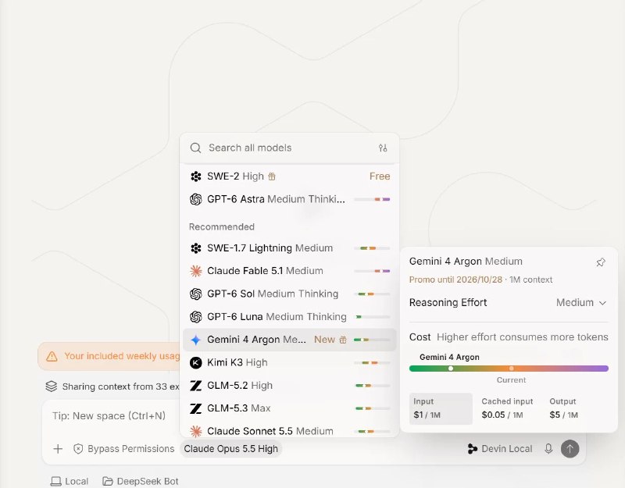Click the Claude Fable 5.1 starburst logo
625x488 pixels.
point(196,271)
